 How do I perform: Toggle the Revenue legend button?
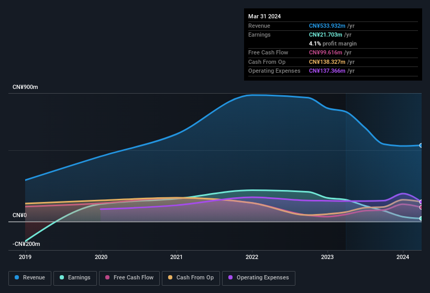pyautogui.click(x=30, y=278)
